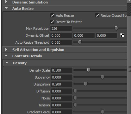
Task: Click the Buoyancy label
Action: (42, 77)
